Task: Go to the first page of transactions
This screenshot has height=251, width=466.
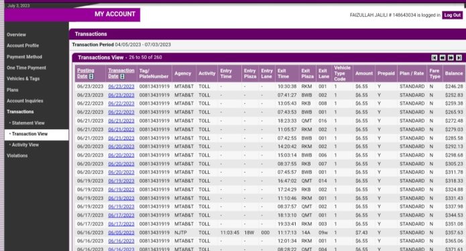Action: tap(434, 58)
